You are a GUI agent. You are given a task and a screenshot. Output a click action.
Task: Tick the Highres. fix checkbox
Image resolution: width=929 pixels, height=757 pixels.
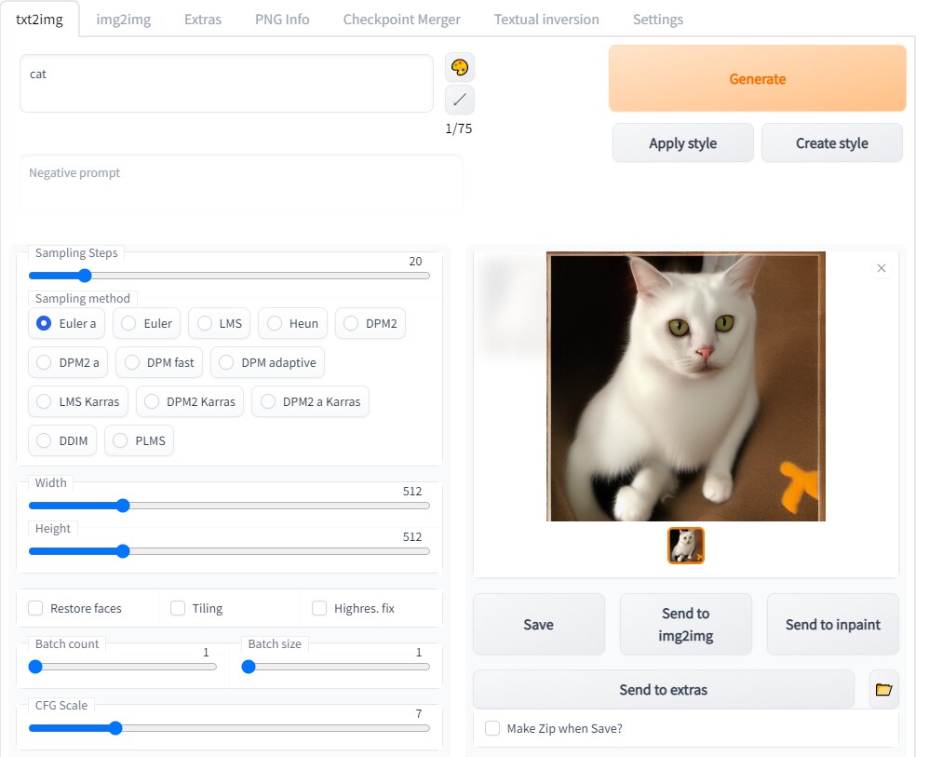pyautogui.click(x=319, y=608)
